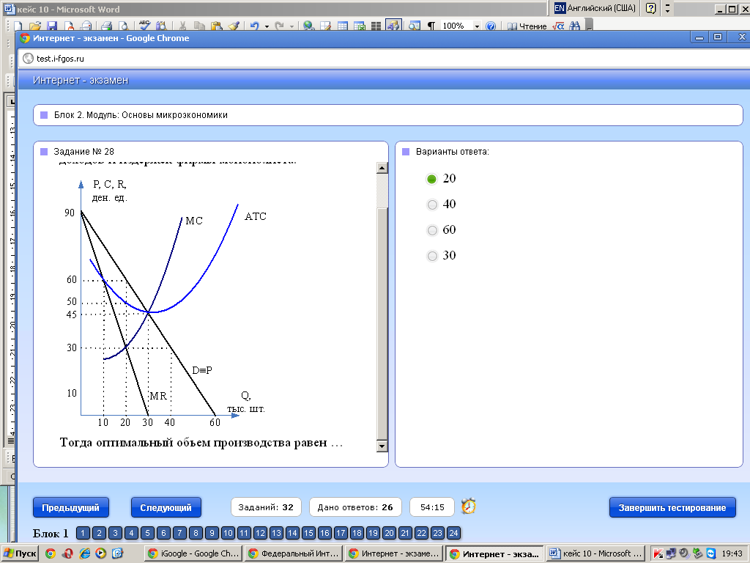
Task: Click the Drawing panel icon in Word toolbar
Action: point(393,26)
